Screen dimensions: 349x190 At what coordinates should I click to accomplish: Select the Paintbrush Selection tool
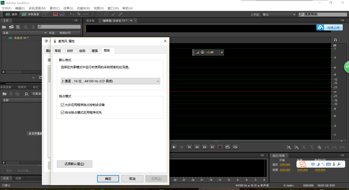(113, 14)
